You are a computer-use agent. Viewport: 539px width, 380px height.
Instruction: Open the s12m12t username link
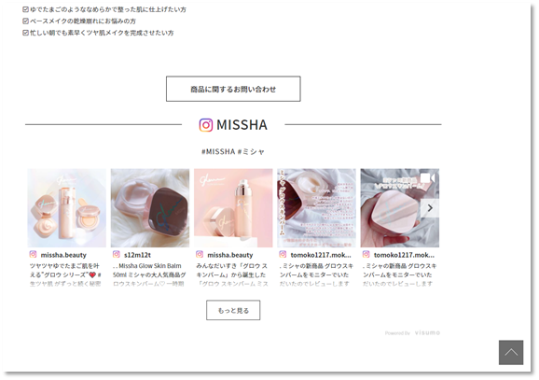tap(137, 255)
